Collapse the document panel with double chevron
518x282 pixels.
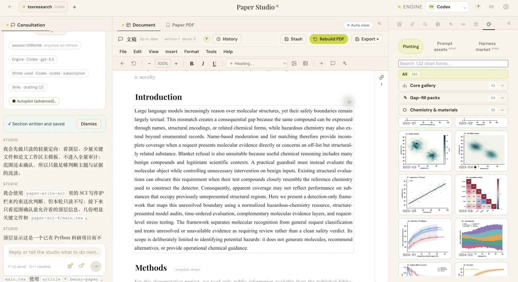(x=380, y=24)
